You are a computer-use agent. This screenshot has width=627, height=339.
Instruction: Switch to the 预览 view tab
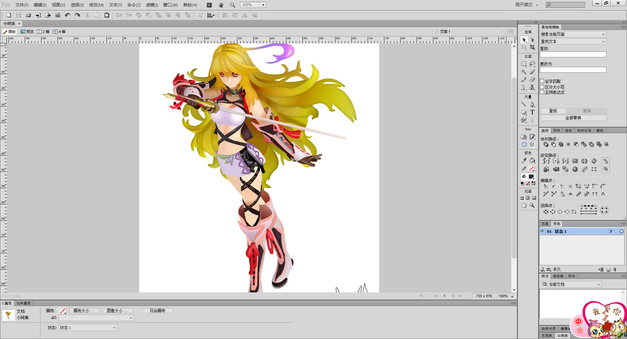(27, 32)
